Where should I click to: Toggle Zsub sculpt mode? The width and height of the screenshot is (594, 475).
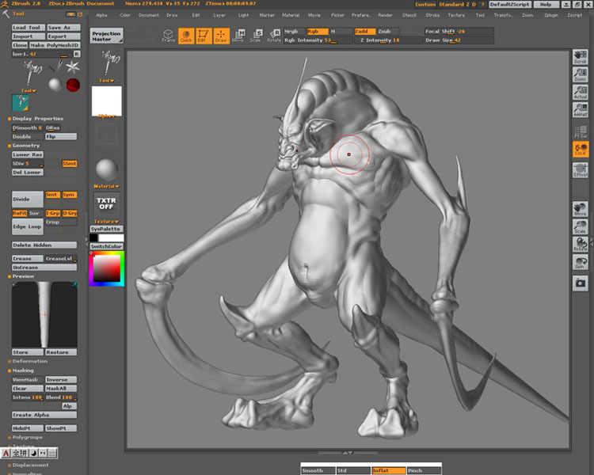pyautogui.click(x=388, y=32)
